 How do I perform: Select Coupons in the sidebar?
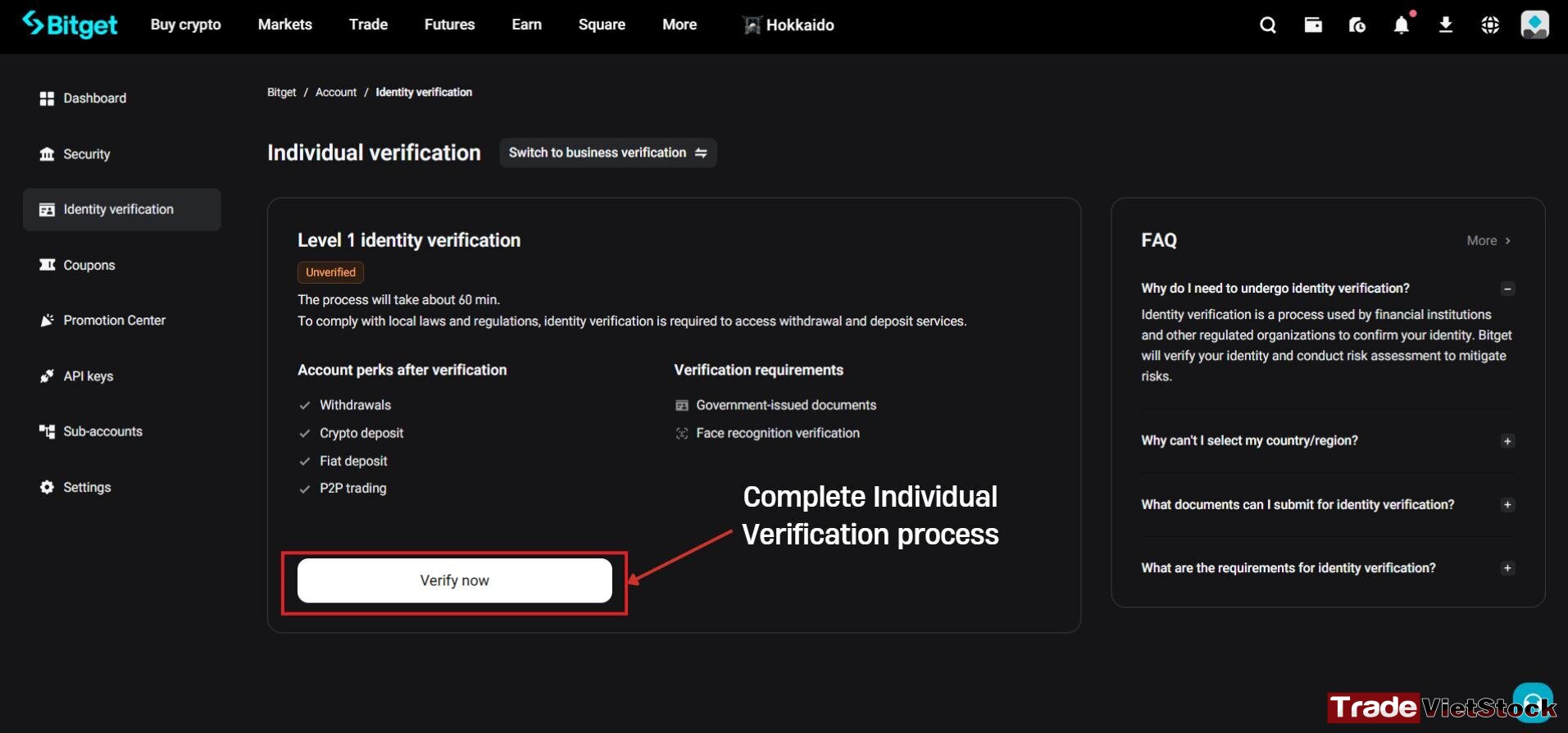click(121, 265)
